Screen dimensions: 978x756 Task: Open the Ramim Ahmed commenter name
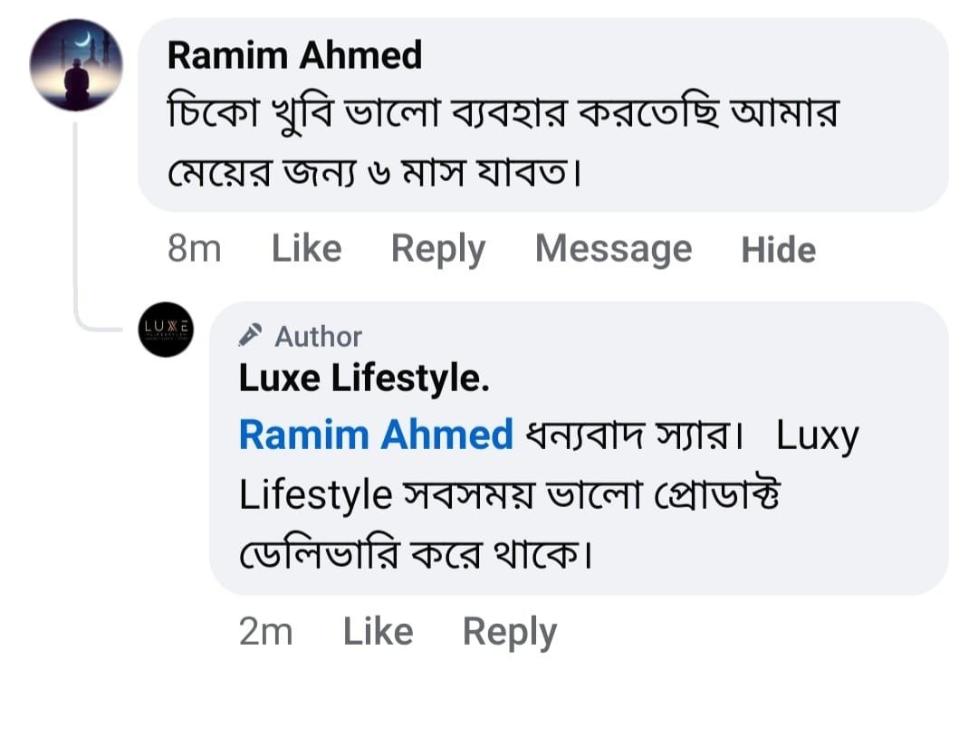[294, 56]
